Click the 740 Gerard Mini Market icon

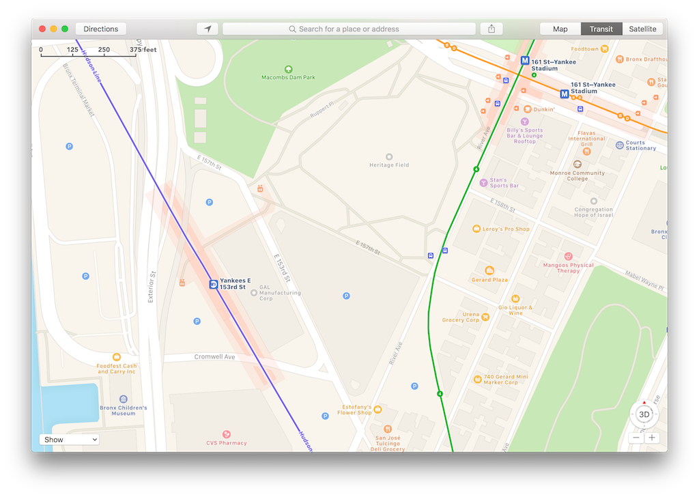click(477, 380)
